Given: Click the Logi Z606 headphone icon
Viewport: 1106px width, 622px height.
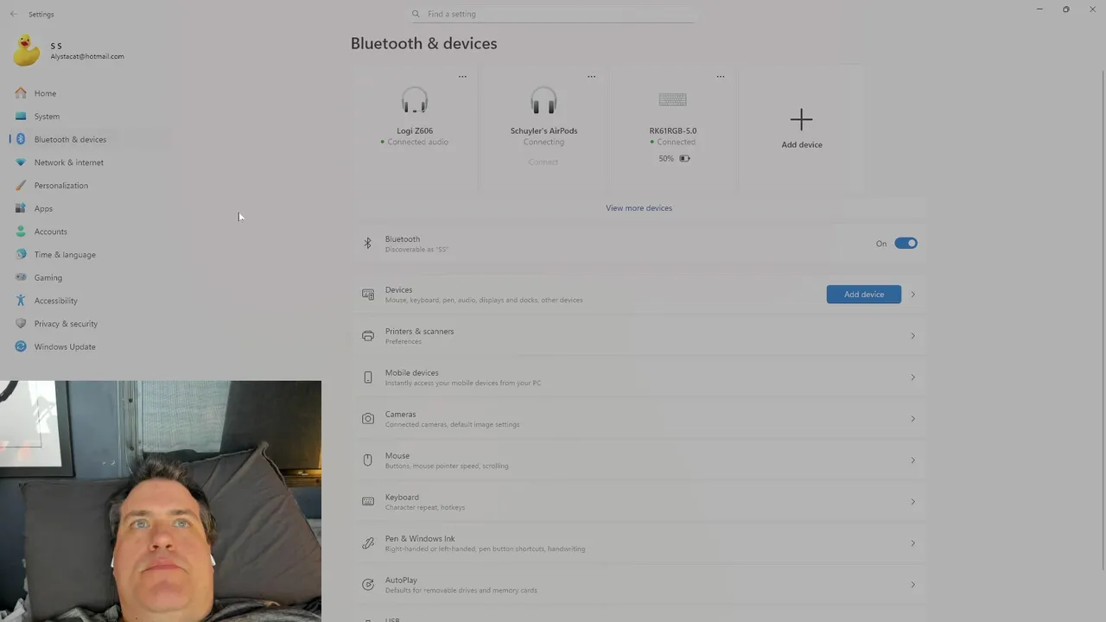Looking at the screenshot, I should click(415, 100).
